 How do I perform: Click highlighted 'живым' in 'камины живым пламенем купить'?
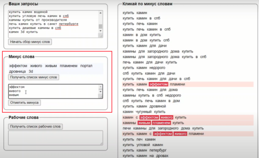point(144,123)
